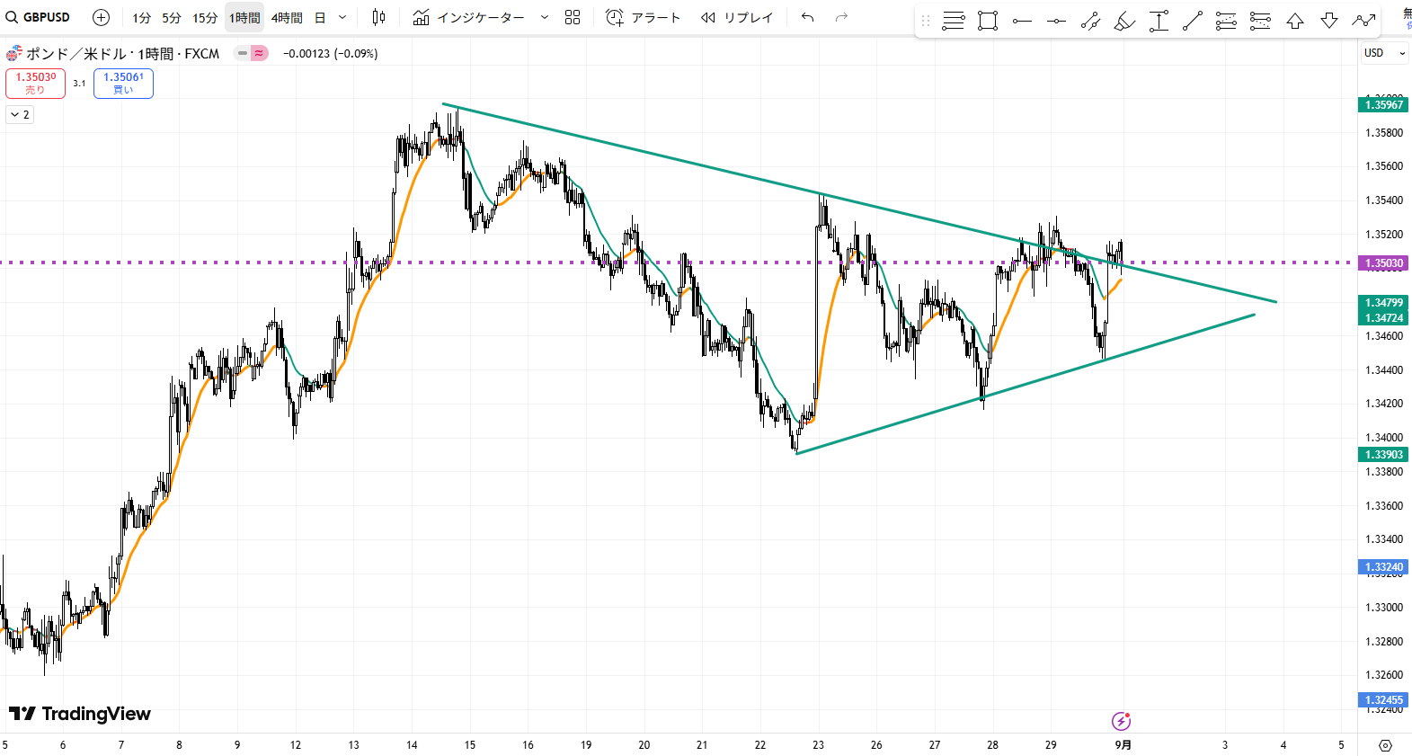Switch to 15分 timeframe

(205, 18)
